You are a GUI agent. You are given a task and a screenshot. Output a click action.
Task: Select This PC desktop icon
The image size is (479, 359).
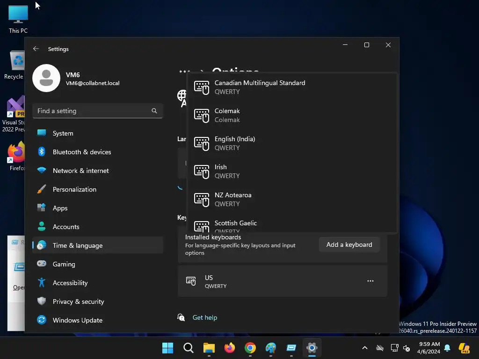tap(18, 19)
